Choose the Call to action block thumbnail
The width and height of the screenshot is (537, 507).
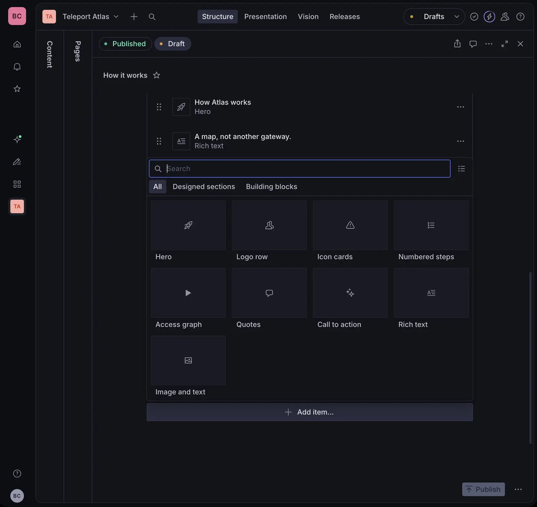click(x=350, y=293)
